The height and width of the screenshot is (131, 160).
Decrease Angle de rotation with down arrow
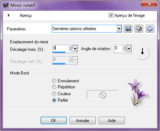point(124,50)
